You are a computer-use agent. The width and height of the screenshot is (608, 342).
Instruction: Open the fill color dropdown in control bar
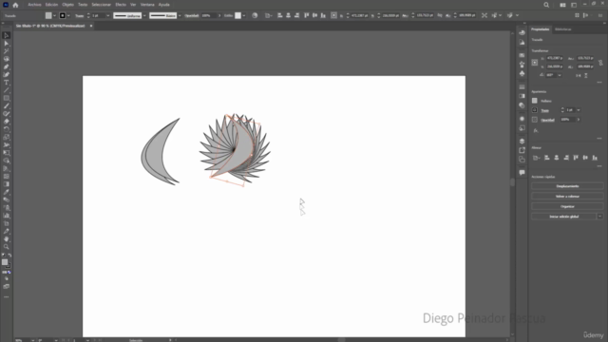tap(54, 15)
